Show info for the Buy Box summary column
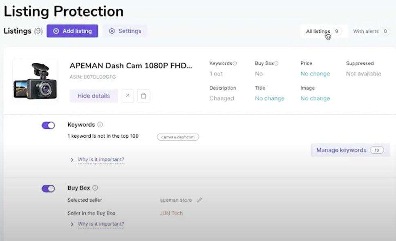 coord(276,64)
